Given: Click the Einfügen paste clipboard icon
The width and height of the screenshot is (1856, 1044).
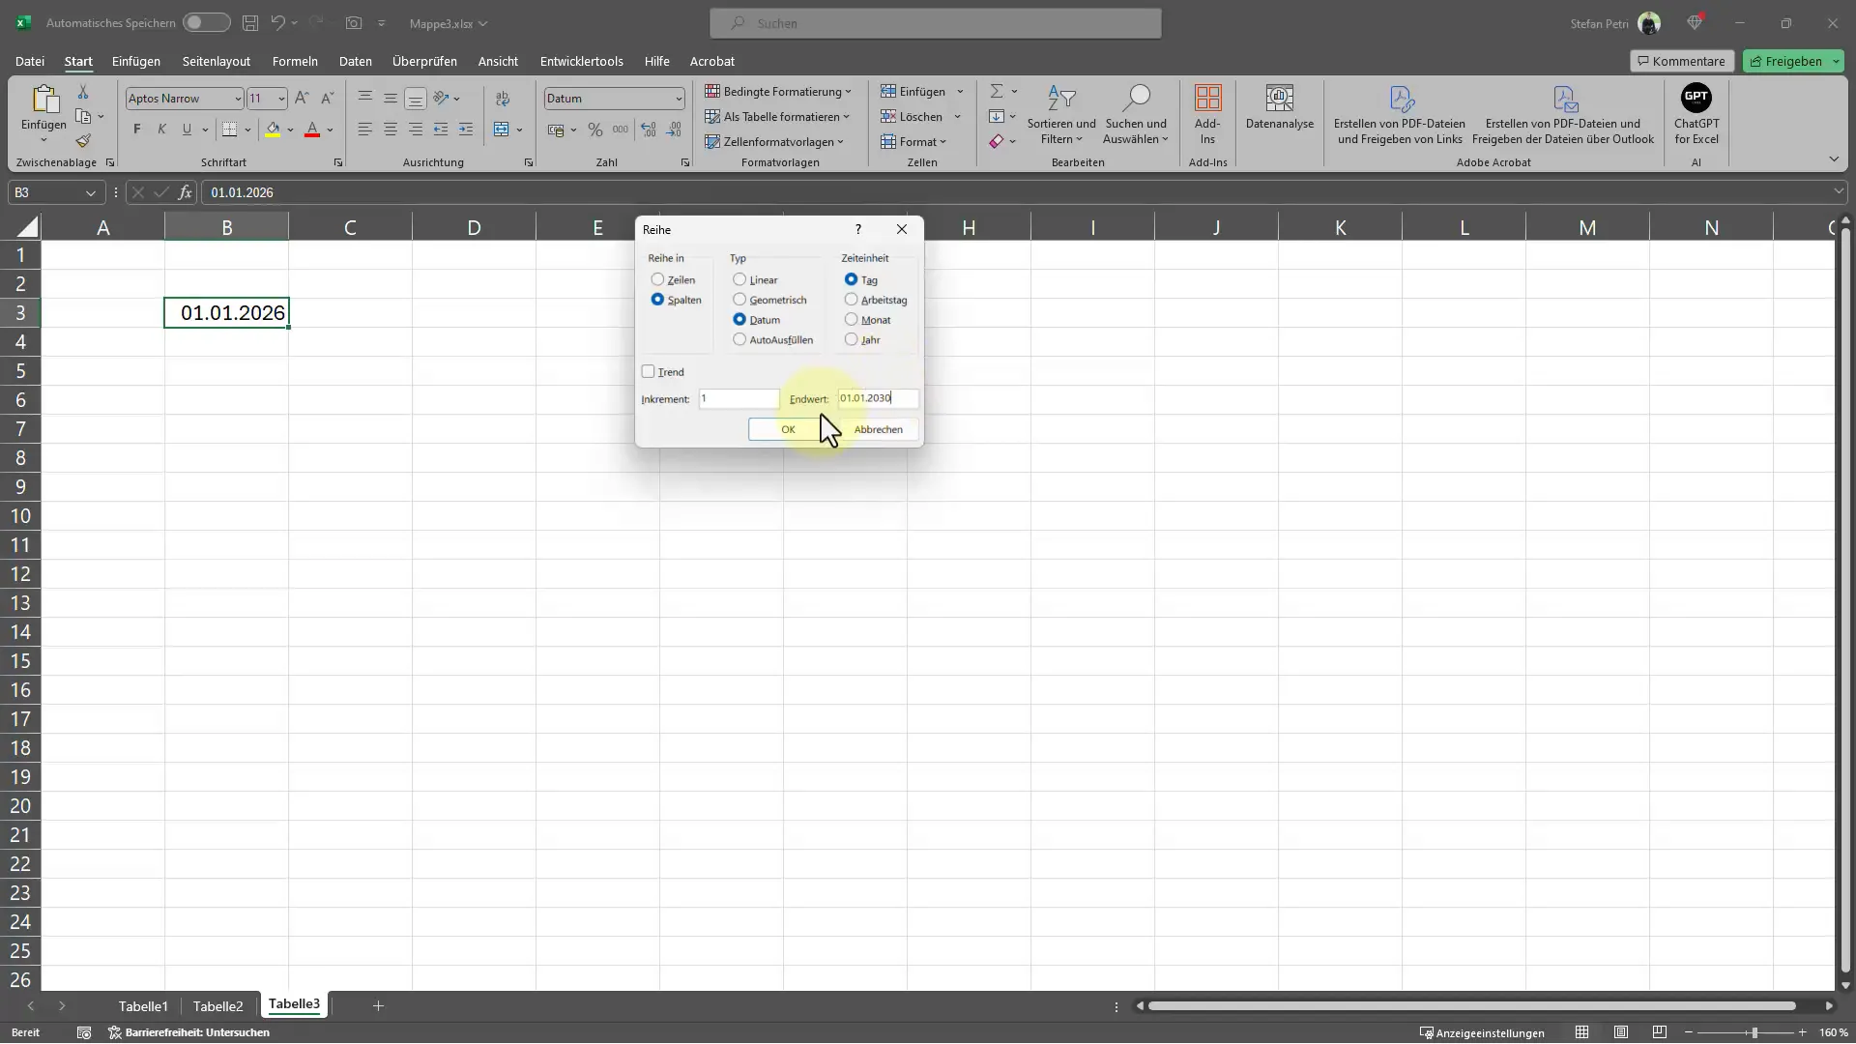Looking at the screenshot, I should [44, 99].
